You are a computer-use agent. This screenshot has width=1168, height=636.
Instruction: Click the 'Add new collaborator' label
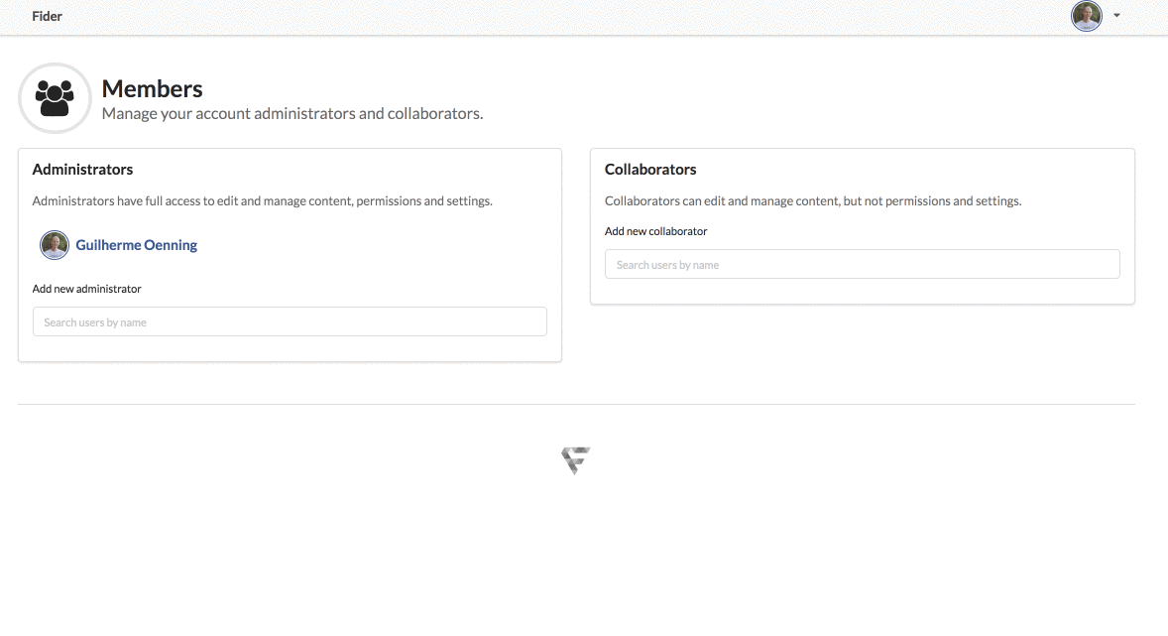[655, 231]
